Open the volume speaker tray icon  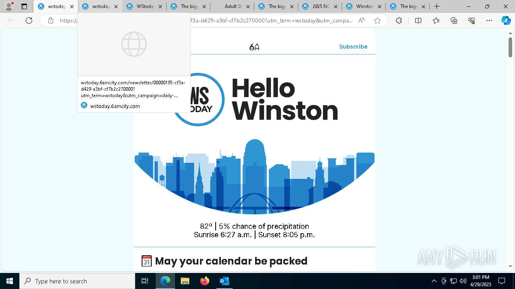pos(463,281)
